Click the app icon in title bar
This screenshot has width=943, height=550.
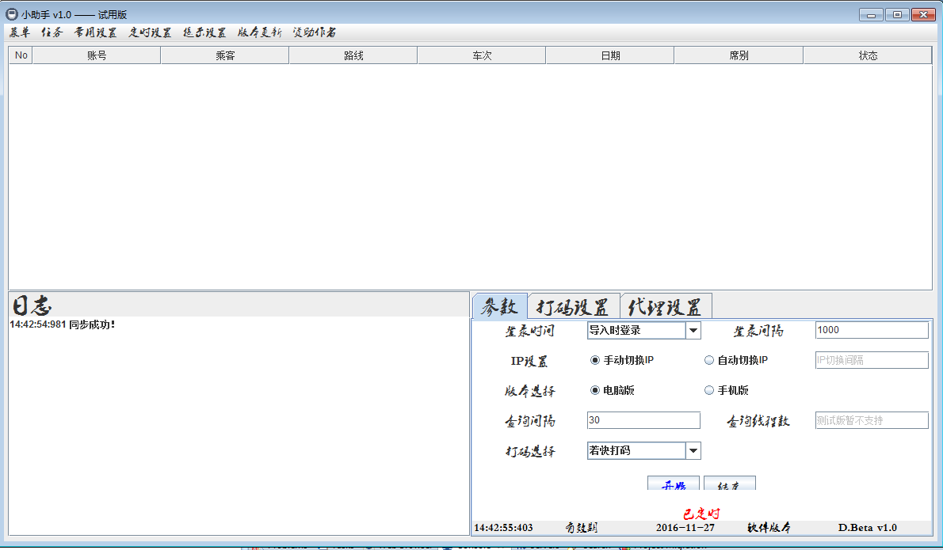[12, 14]
